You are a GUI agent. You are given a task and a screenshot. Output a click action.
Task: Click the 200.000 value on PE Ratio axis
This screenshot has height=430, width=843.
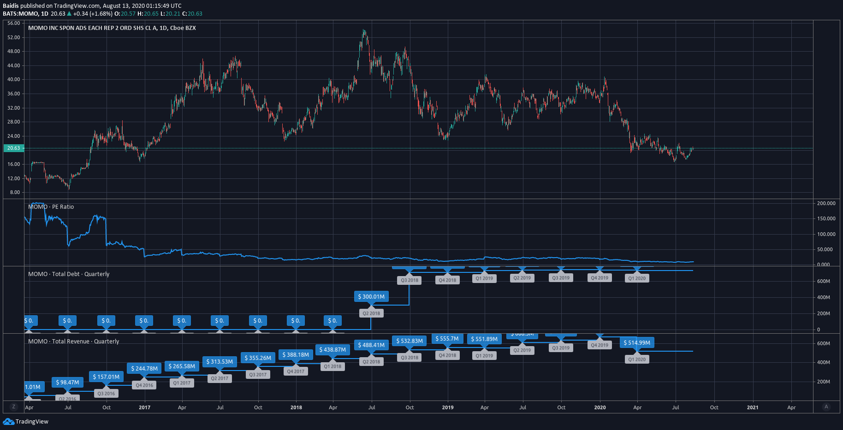826,203
